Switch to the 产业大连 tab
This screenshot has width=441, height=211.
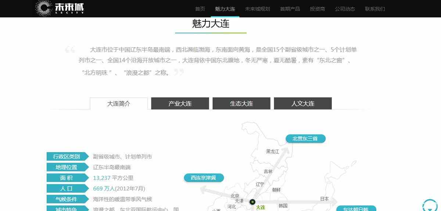point(180,104)
